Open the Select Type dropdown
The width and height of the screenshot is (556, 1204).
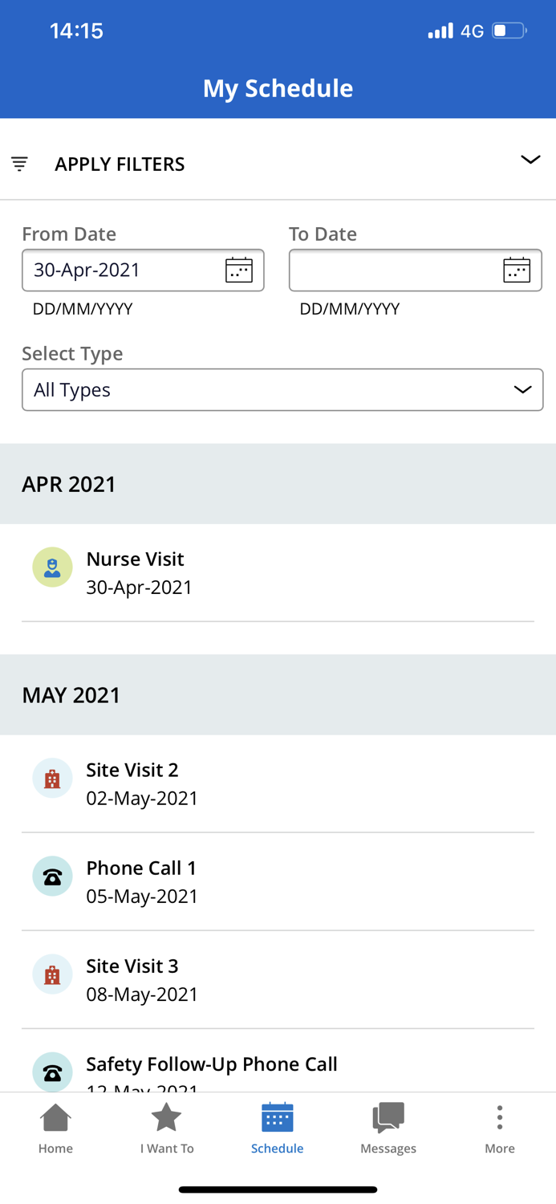tap(282, 390)
